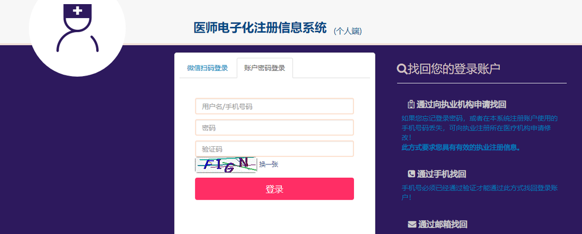Viewport: 582px width, 234px height.
Task: Click the magnifier icon beside 找回您的登录账户
Action: [402, 69]
